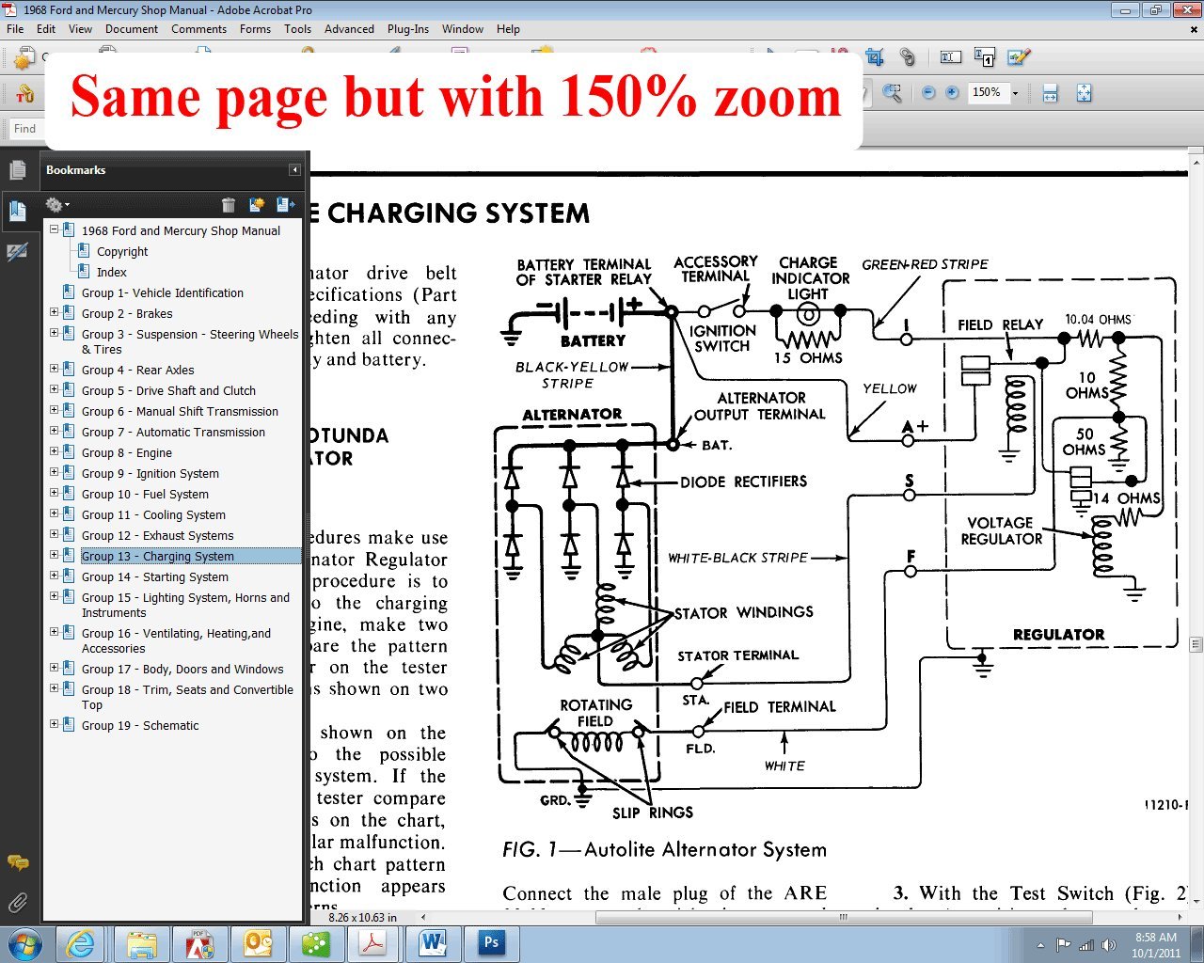Expand Group 8 - Engine bookmark
This screenshot has width=1204, height=963.
click(x=54, y=452)
